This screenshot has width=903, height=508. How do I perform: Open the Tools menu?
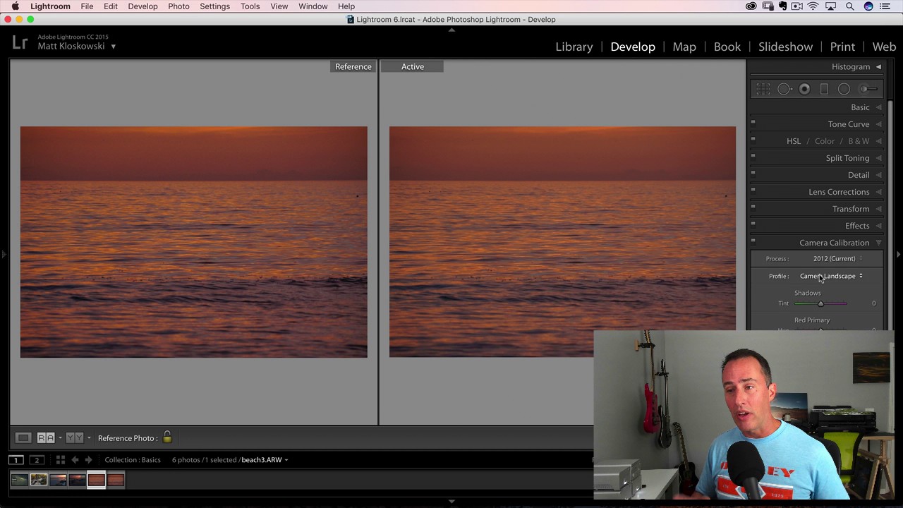[250, 6]
